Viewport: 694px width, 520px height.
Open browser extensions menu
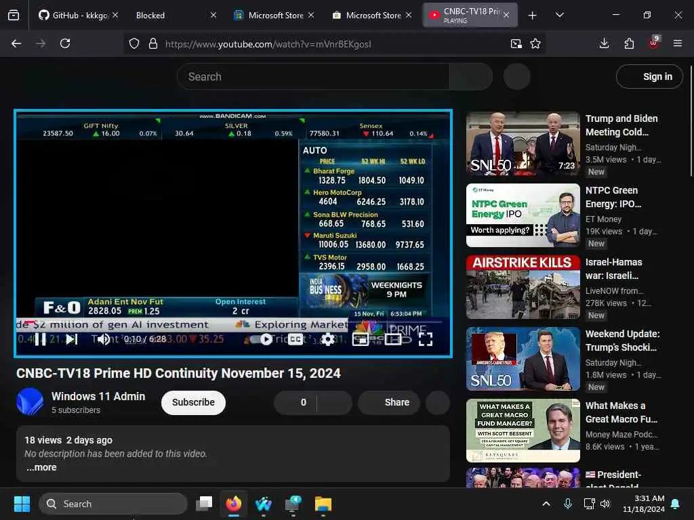pyautogui.click(x=629, y=43)
